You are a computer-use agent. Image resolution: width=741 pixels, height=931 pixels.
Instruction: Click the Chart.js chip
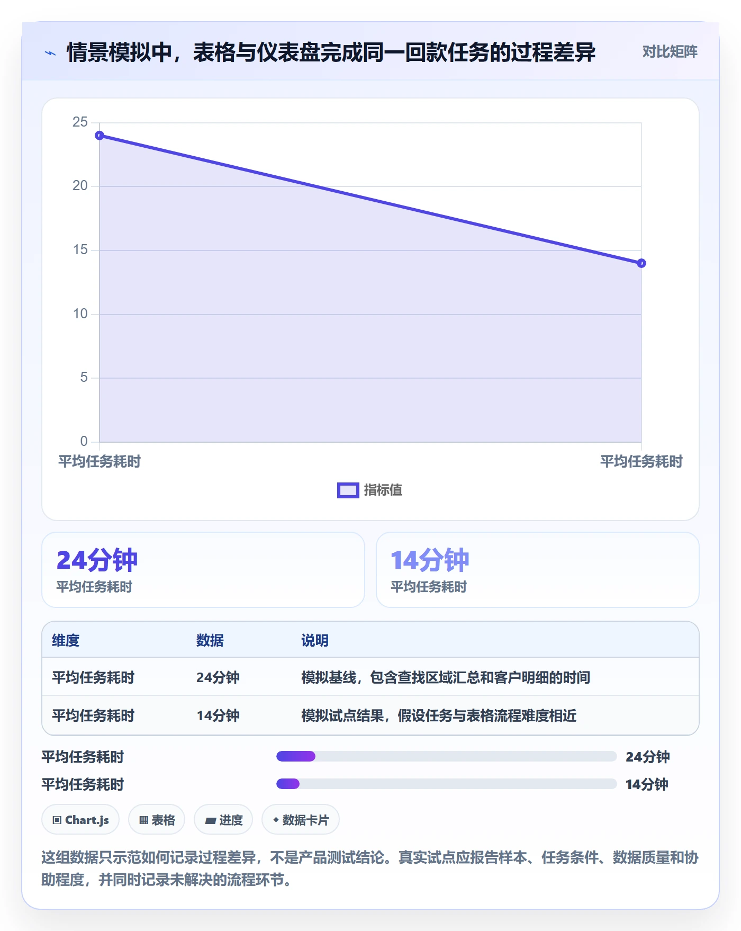coord(80,820)
